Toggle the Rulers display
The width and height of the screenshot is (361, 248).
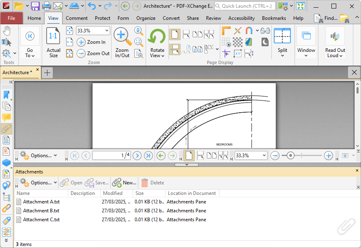(x=226, y=31)
